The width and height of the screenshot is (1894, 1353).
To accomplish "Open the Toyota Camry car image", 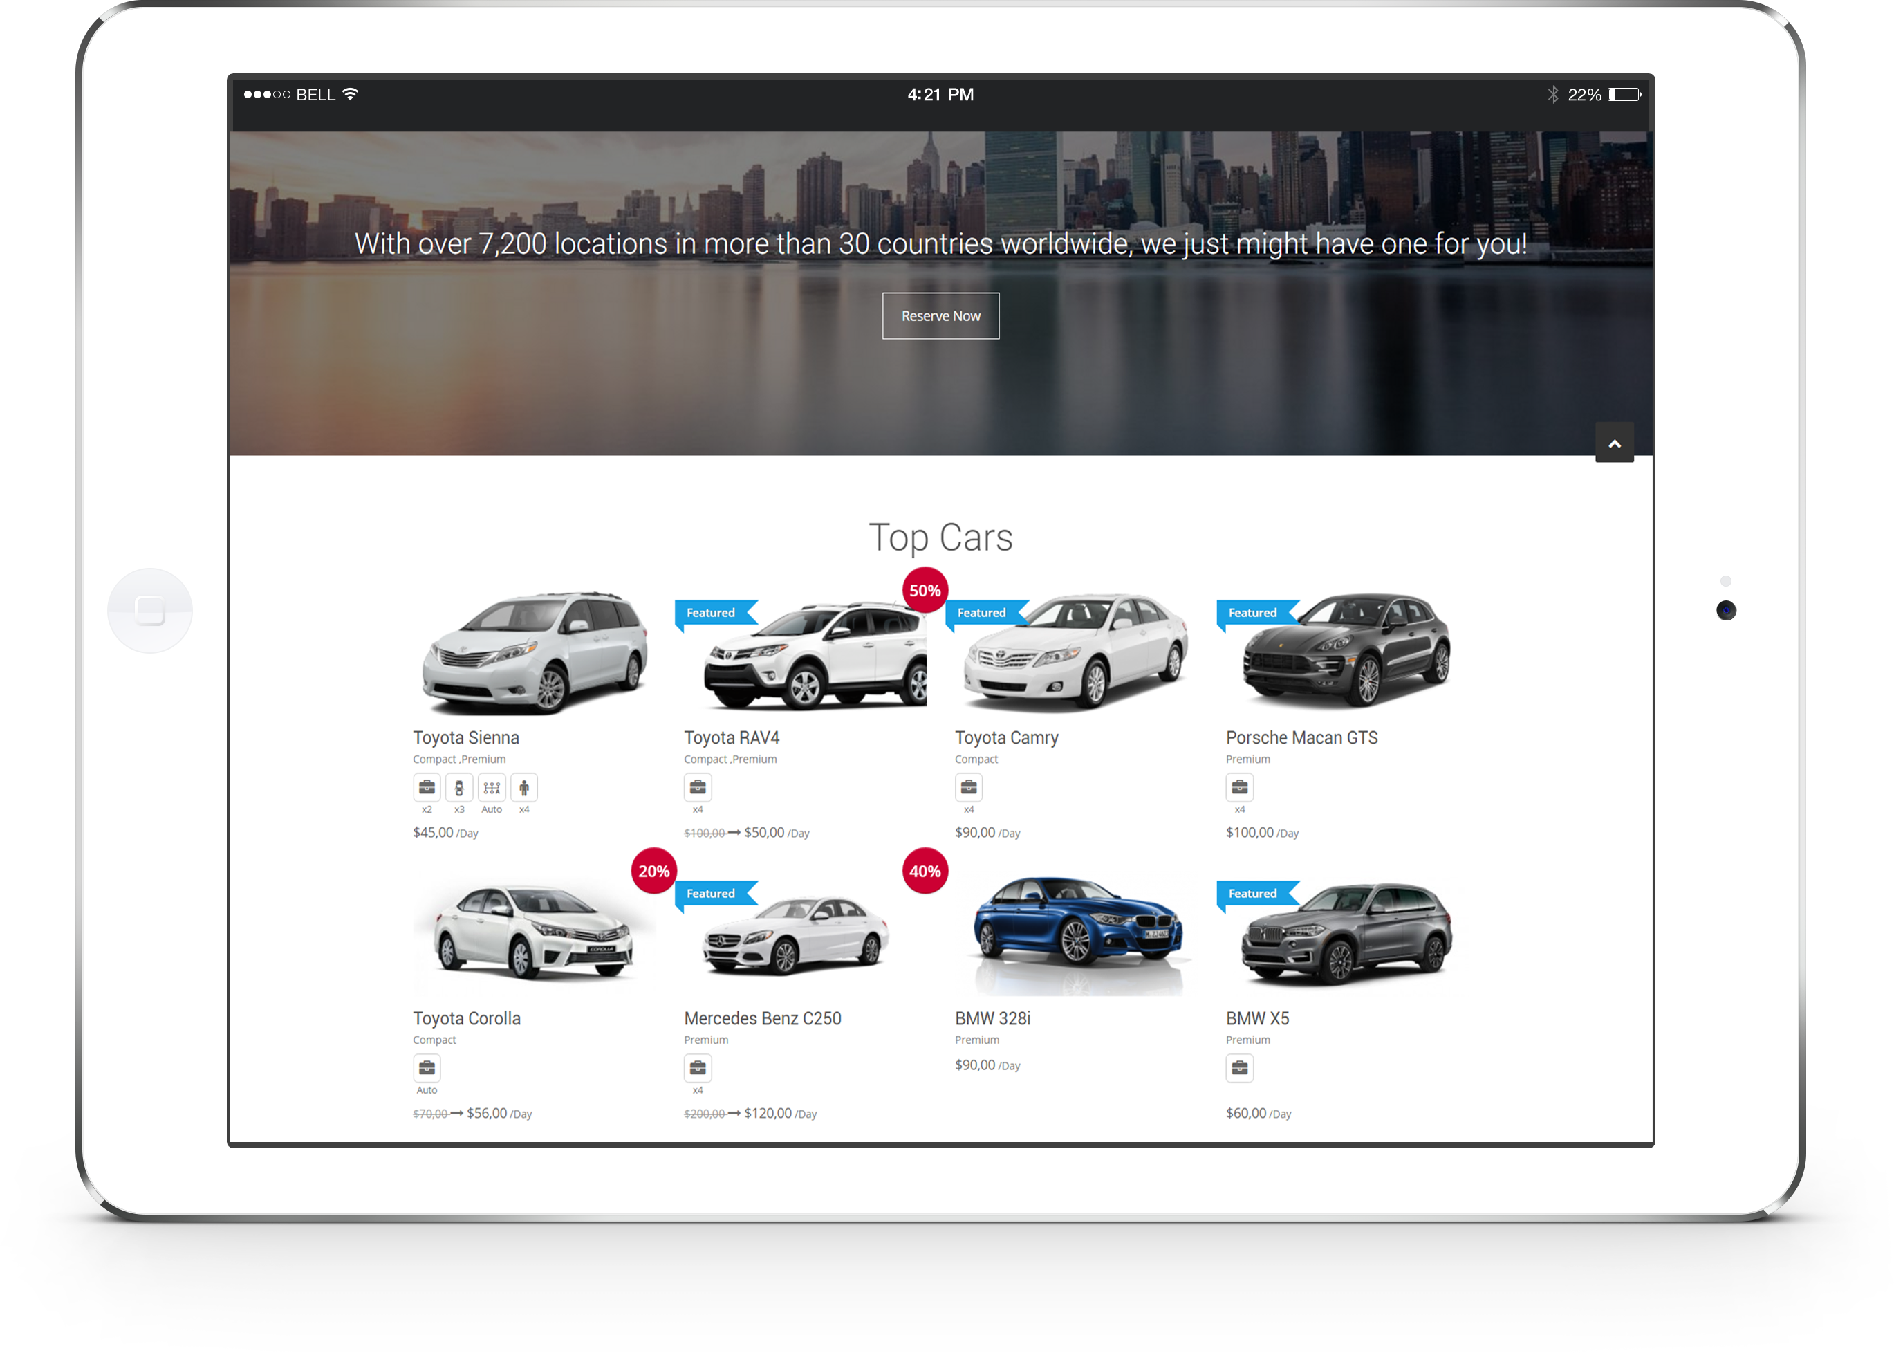I will (1075, 652).
